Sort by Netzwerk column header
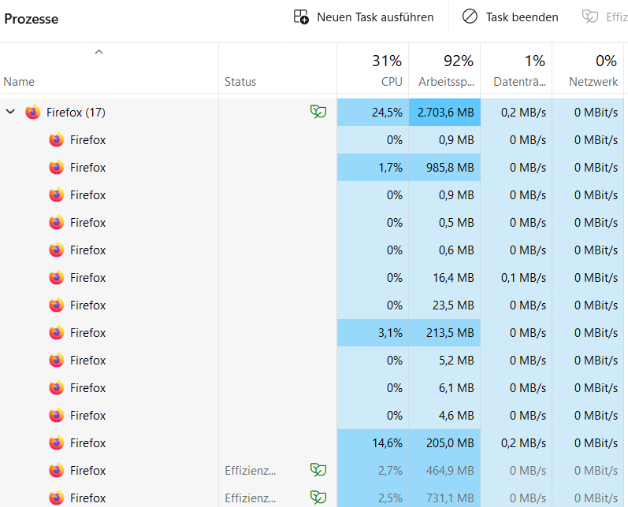This screenshot has width=628, height=507. pos(588,68)
